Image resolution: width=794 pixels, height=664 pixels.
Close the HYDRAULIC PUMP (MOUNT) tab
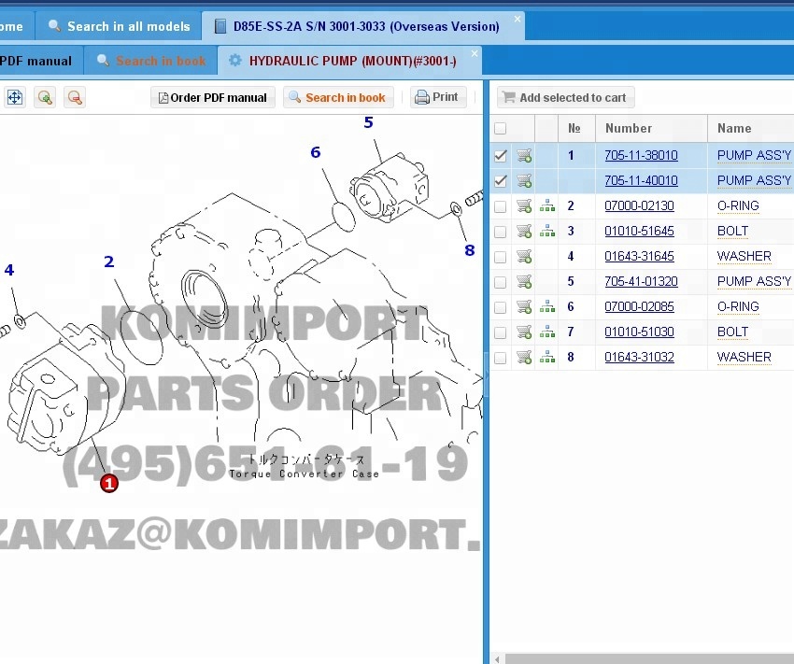point(474,53)
